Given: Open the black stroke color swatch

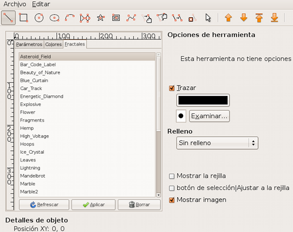Looking at the screenshot, I should point(203,100).
